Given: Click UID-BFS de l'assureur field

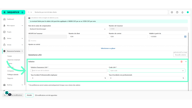Looking at the screenshot, I should pyautogui.click(x=48, y=37).
